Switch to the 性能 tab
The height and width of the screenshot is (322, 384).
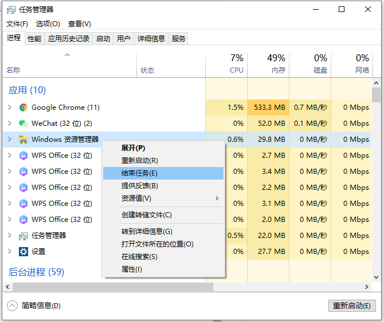[34, 39]
